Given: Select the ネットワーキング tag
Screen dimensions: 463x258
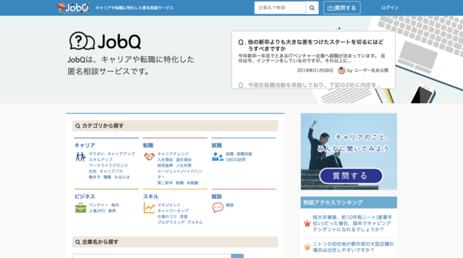Looking at the screenshot, I should coord(173,211).
